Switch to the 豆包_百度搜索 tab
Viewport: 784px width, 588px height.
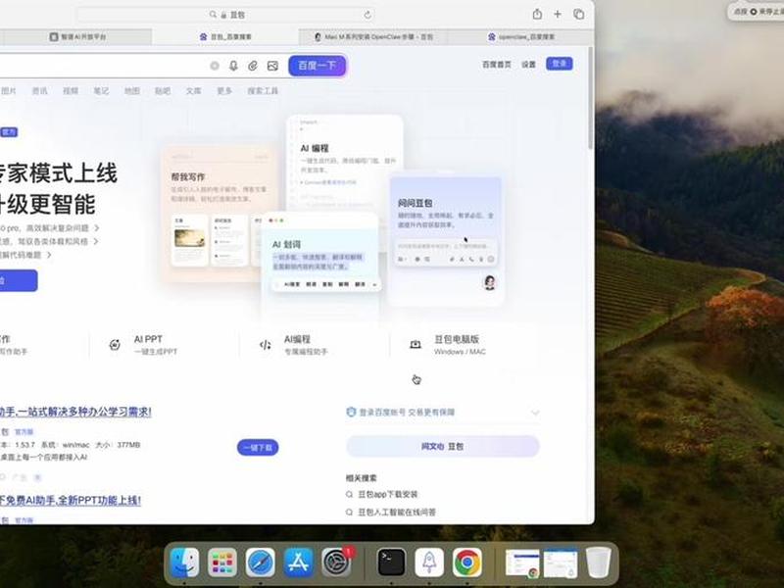225,36
